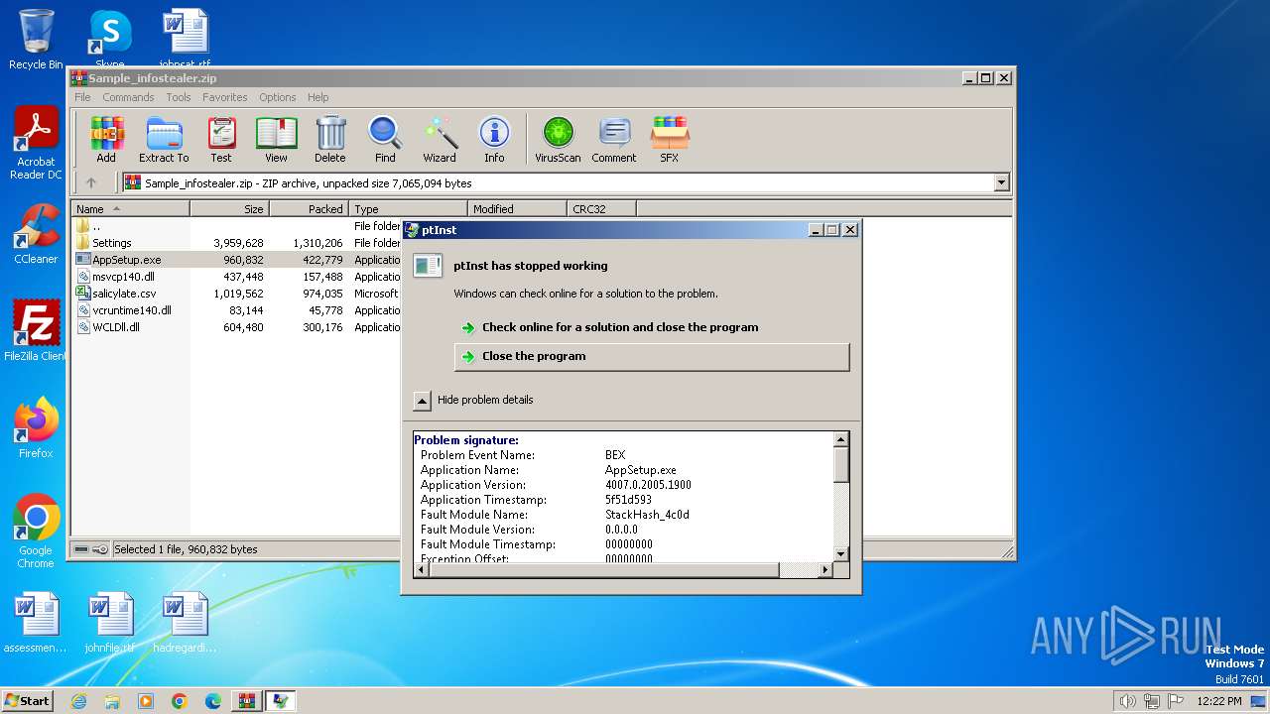Open Google Chrome desktop shortcut
1270x714 pixels.
click(36, 532)
